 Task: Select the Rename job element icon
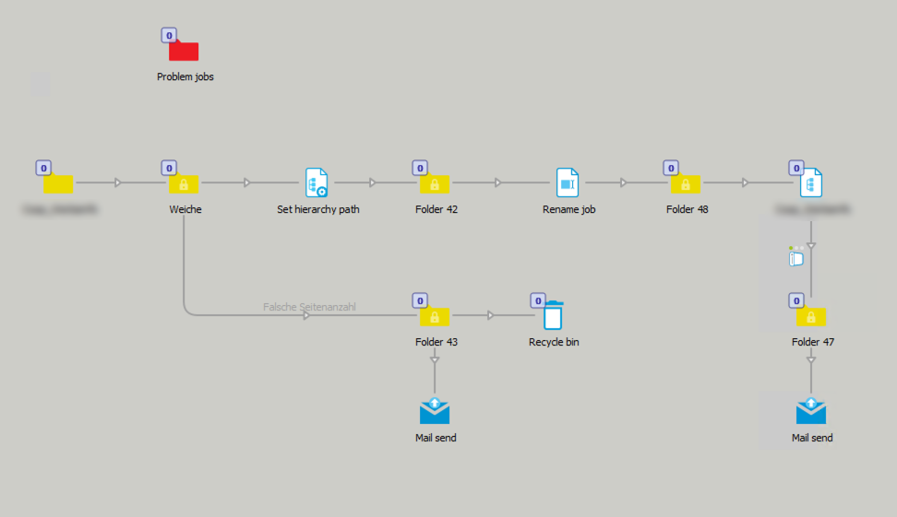click(568, 182)
